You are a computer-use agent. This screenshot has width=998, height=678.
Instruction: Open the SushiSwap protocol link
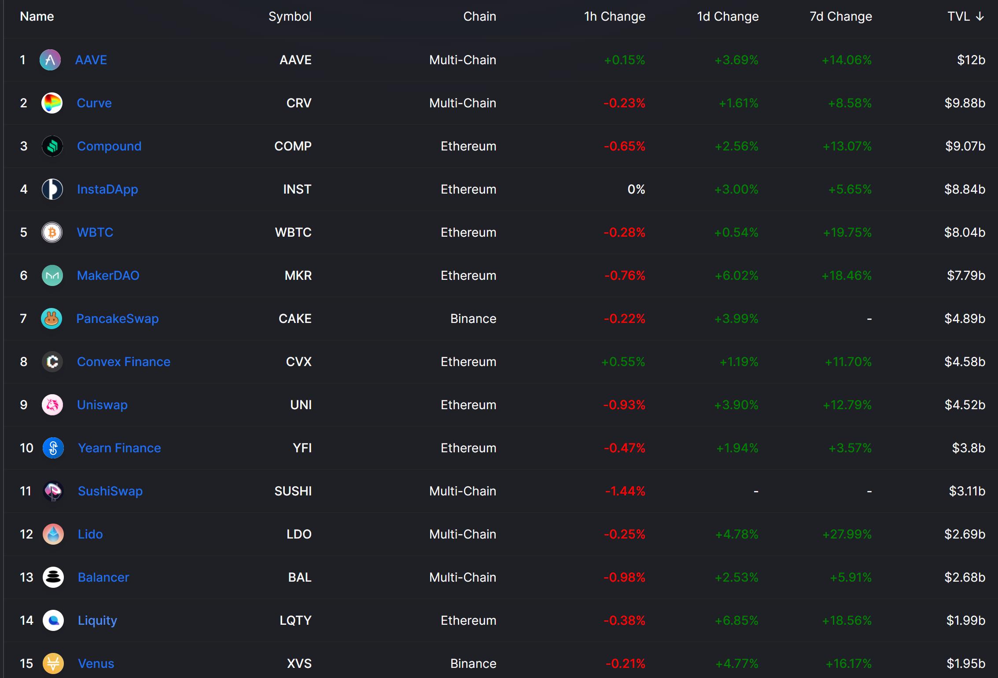110,491
